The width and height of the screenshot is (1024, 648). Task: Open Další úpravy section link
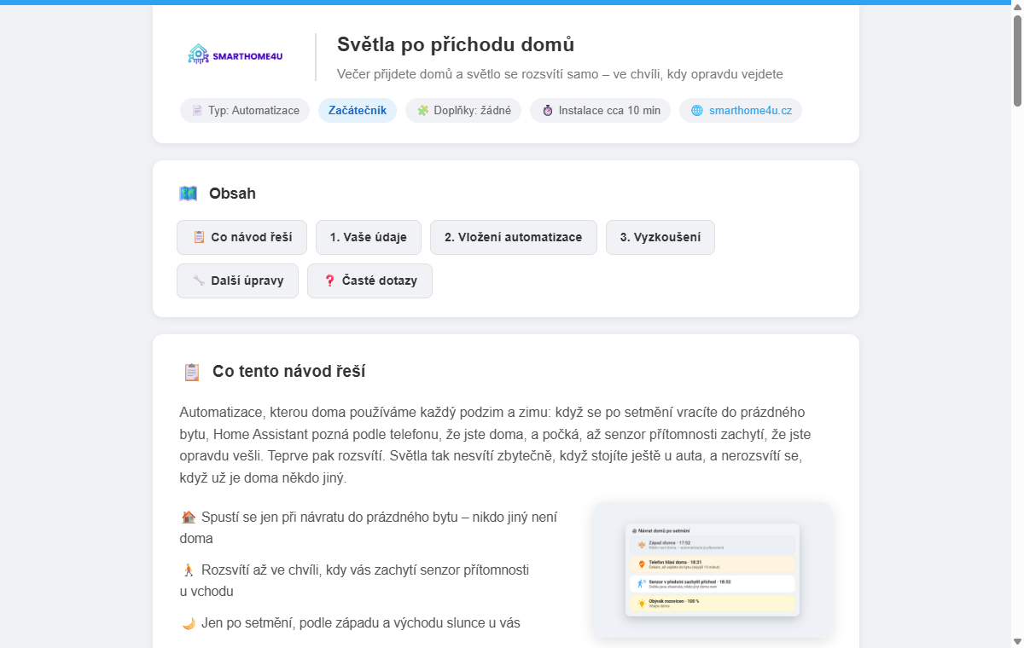point(237,281)
